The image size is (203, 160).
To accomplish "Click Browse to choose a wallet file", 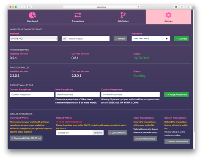I will [x=98, y=133].
